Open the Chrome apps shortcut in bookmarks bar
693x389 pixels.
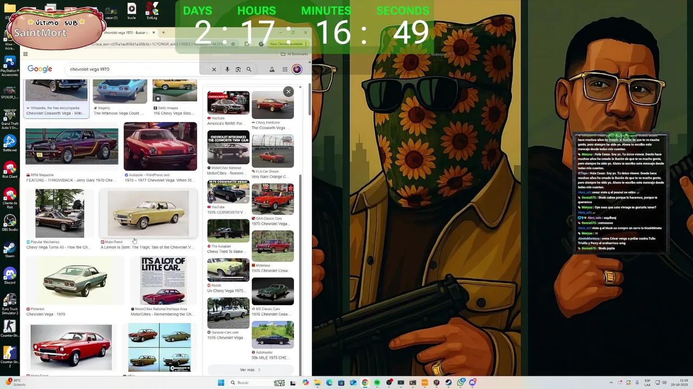[x=25, y=54]
